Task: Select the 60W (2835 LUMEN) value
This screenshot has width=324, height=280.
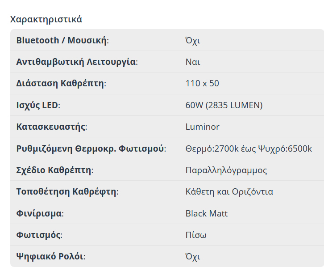Action: coord(224,105)
